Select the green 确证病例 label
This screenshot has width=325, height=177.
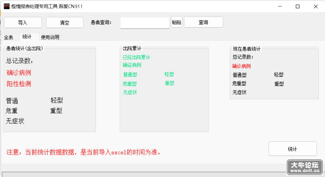pos(132,65)
